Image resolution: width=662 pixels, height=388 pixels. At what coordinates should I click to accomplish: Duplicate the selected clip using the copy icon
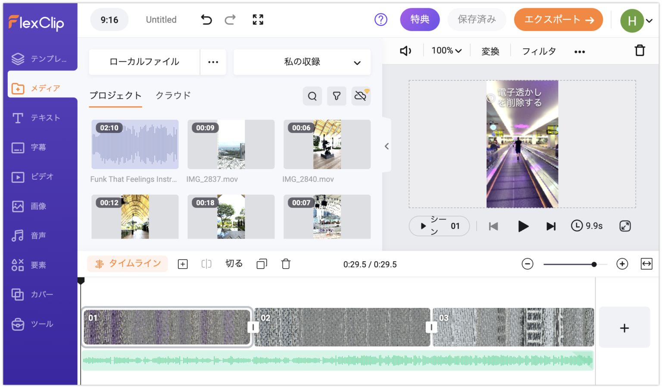pyautogui.click(x=261, y=263)
